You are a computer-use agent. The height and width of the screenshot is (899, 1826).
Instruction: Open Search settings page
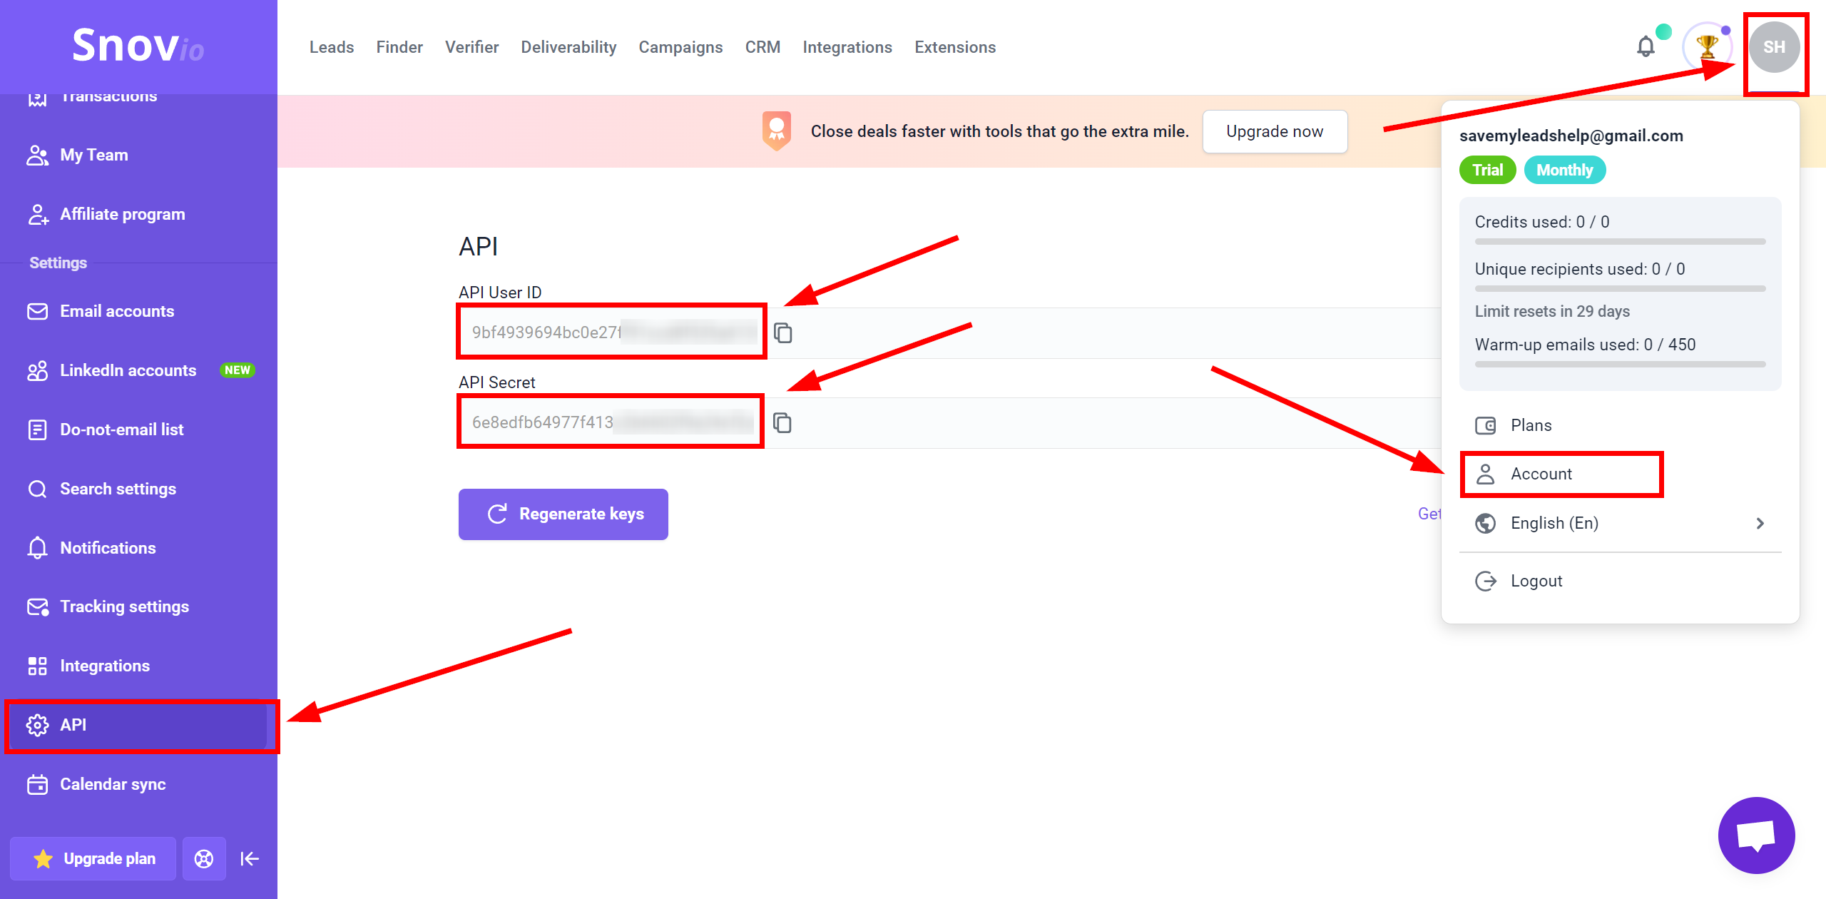point(138,489)
